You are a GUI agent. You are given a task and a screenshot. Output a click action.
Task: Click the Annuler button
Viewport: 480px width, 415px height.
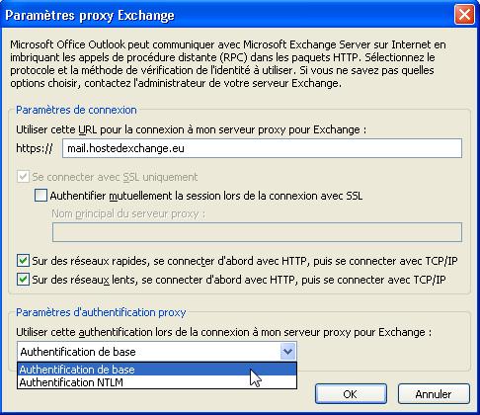coord(434,394)
